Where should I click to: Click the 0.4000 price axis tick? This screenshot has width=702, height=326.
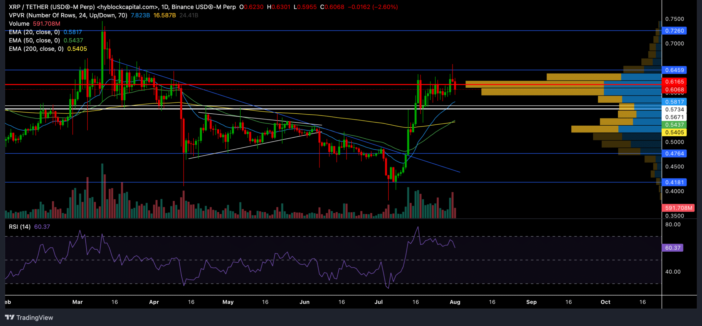(x=674, y=191)
